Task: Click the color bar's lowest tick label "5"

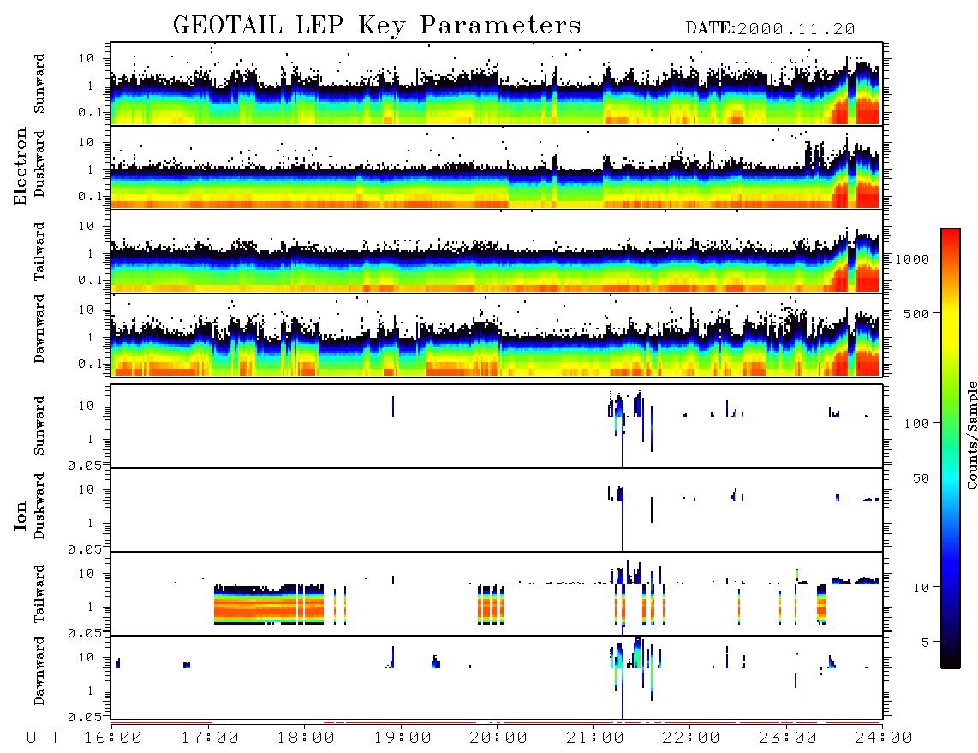Action: tap(927, 643)
